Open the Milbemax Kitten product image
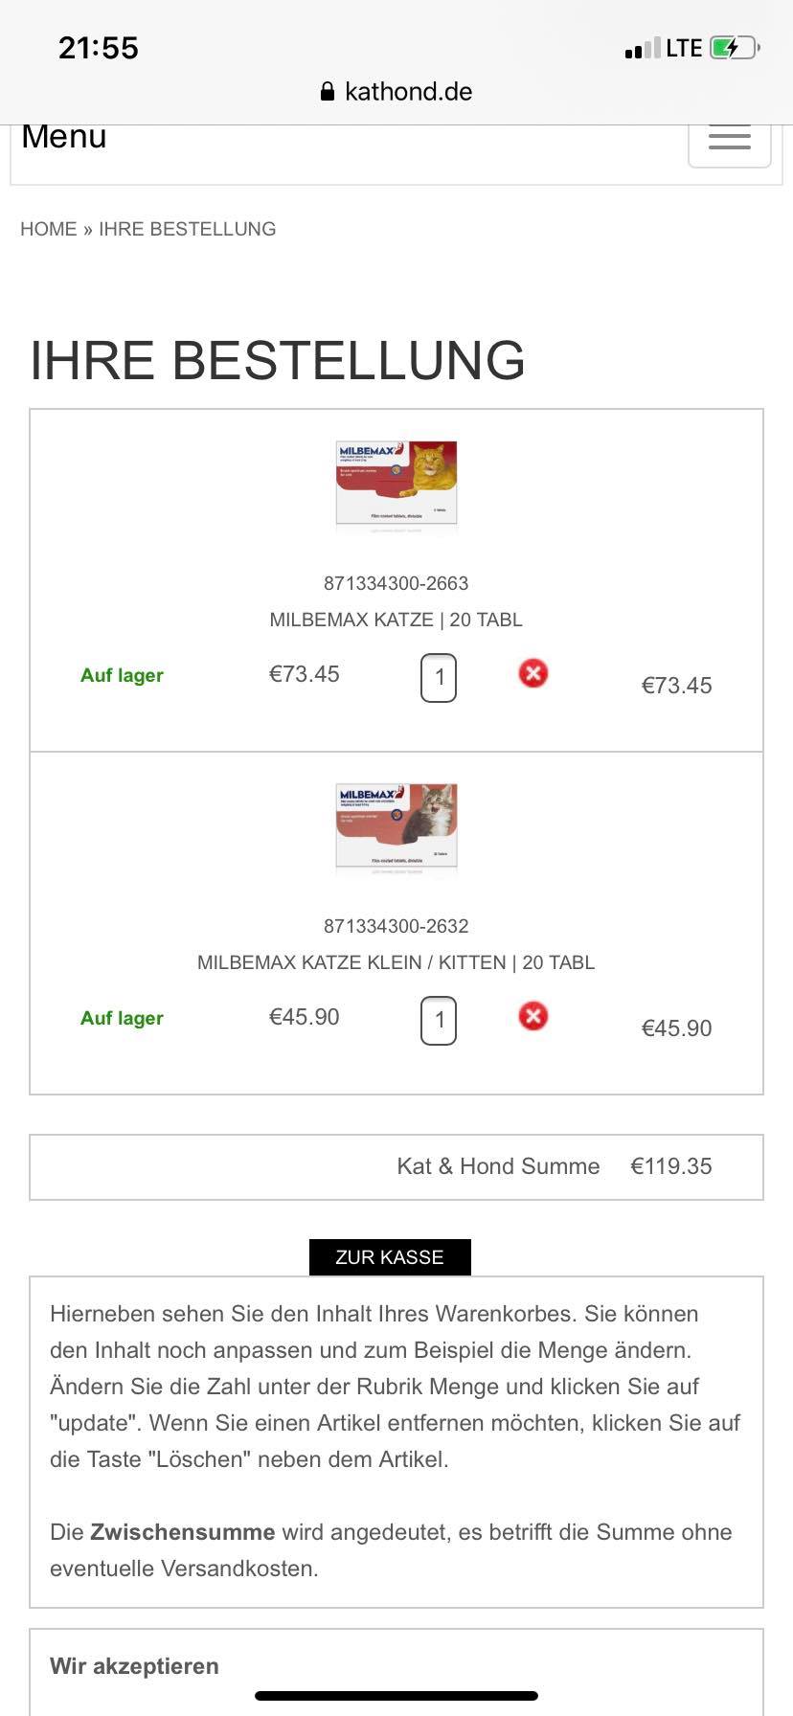This screenshot has width=793, height=1716. [x=396, y=826]
